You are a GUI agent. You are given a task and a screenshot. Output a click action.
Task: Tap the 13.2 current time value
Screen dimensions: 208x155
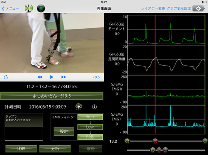click(x=113, y=141)
